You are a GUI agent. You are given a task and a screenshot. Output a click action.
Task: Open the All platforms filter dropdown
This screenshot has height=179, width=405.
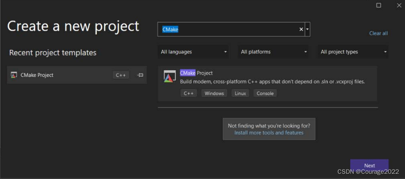tap(274, 52)
